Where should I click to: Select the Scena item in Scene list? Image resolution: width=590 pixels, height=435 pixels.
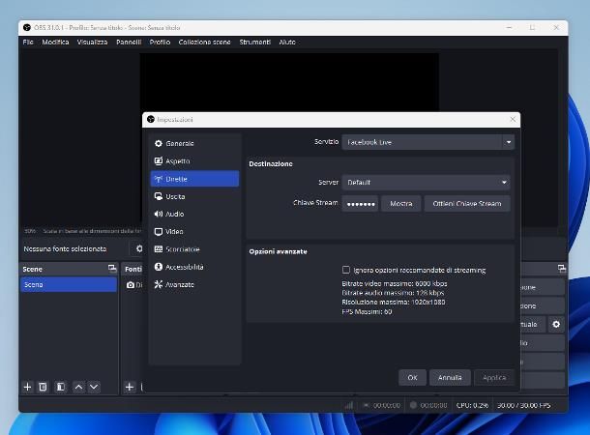pyautogui.click(x=69, y=284)
